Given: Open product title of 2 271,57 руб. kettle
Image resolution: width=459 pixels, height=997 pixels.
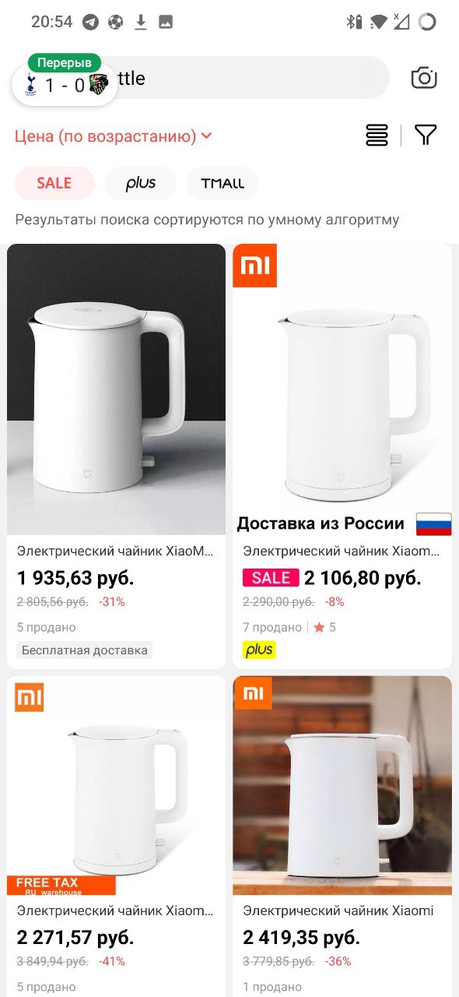Looking at the screenshot, I should [114, 911].
